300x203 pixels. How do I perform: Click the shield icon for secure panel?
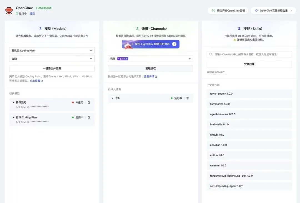(214, 11)
